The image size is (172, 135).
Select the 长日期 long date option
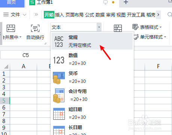[92, 129]
